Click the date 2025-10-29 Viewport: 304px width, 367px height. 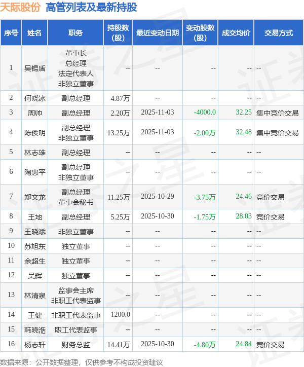(158, 196)
